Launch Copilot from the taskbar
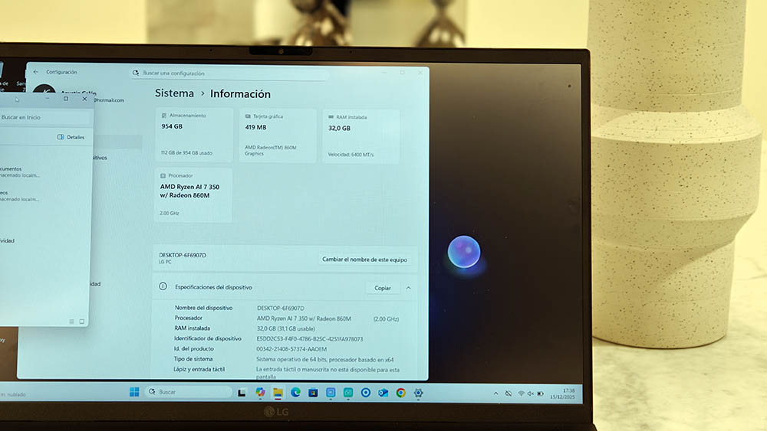 260,393
